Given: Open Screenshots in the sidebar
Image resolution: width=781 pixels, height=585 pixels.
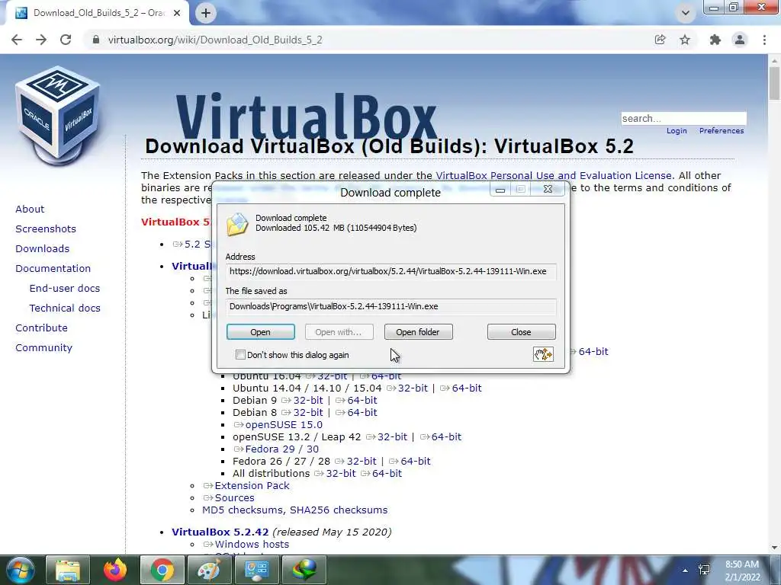Looking at the screenshot, I should (46, 229).
